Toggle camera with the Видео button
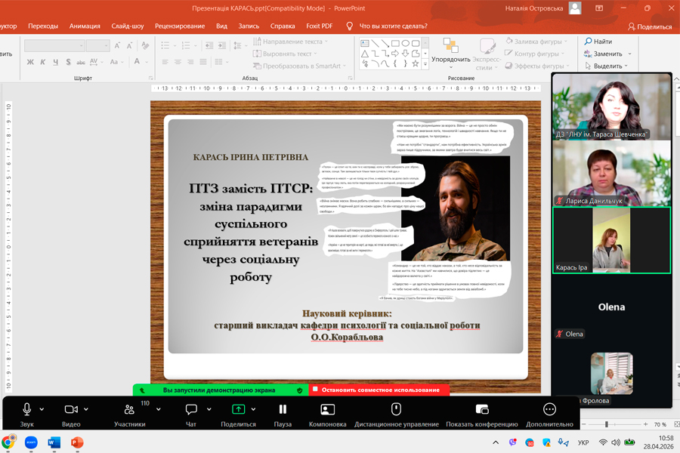This screenshot has height=453, width=680. [x=71, y=410]
